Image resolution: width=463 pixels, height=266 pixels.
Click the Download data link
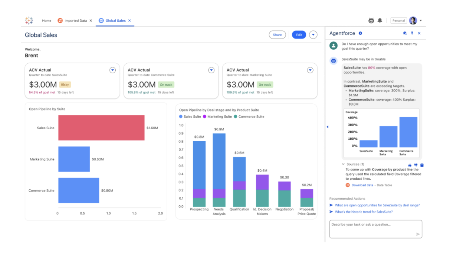362,185
